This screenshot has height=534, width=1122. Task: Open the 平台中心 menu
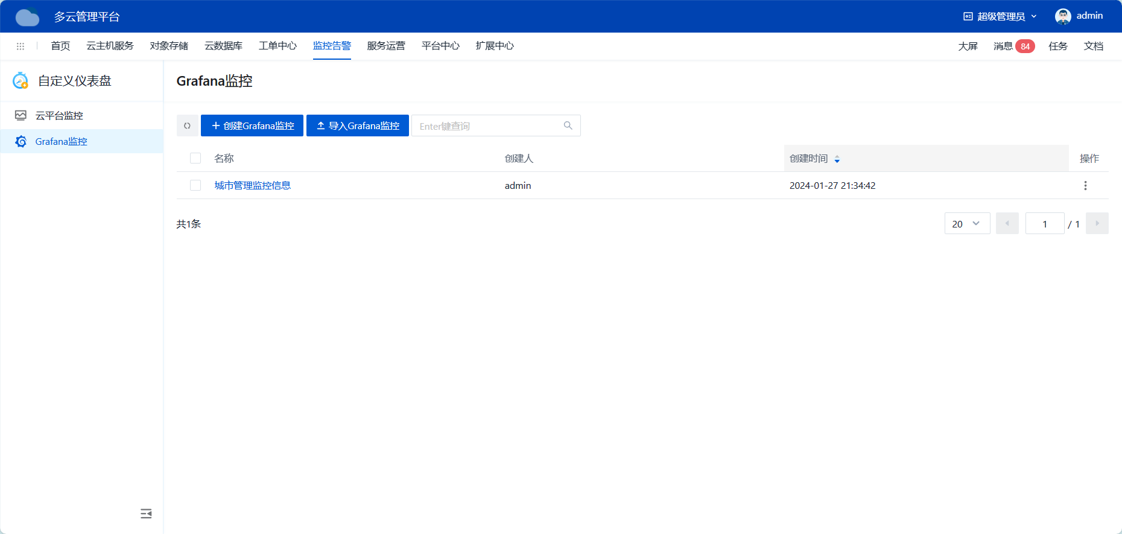click(x=440, y=46)
